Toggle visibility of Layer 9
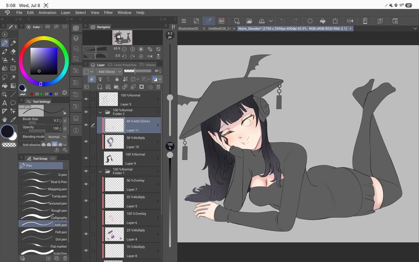Screen dimensions: 419x262 (x=86, y=158)
